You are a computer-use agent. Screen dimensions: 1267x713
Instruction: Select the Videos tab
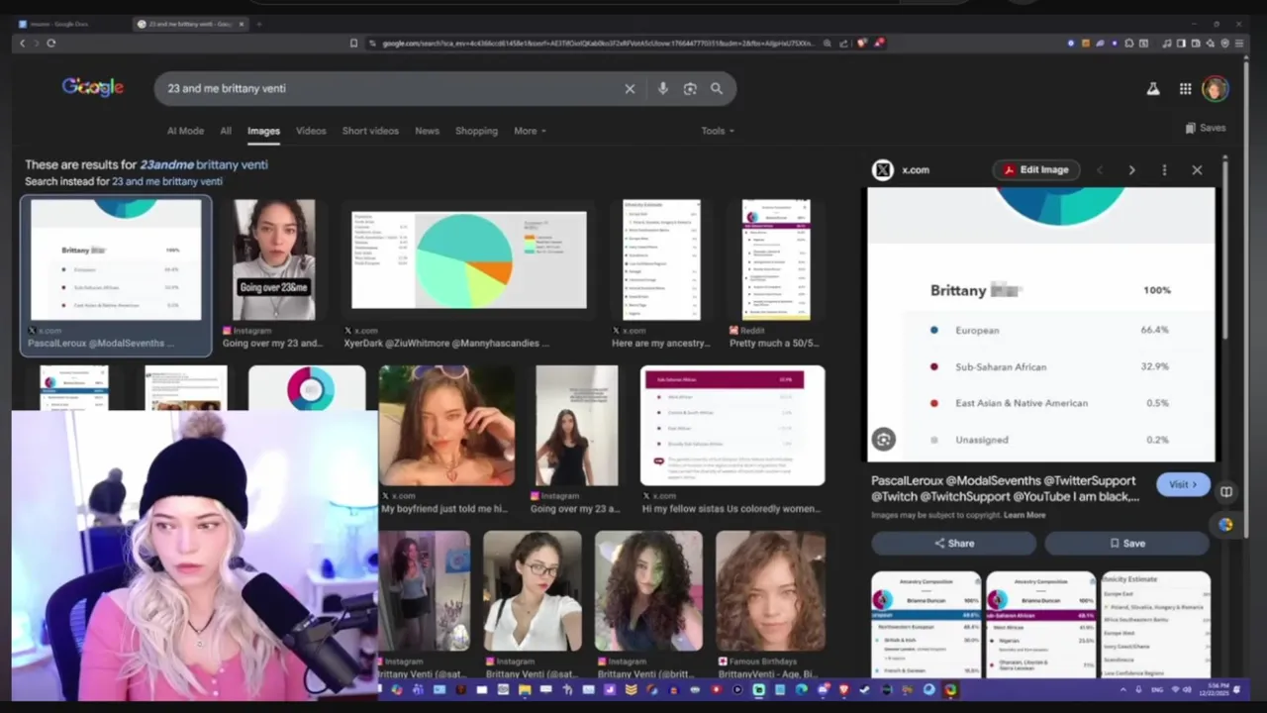click(311, 131)
